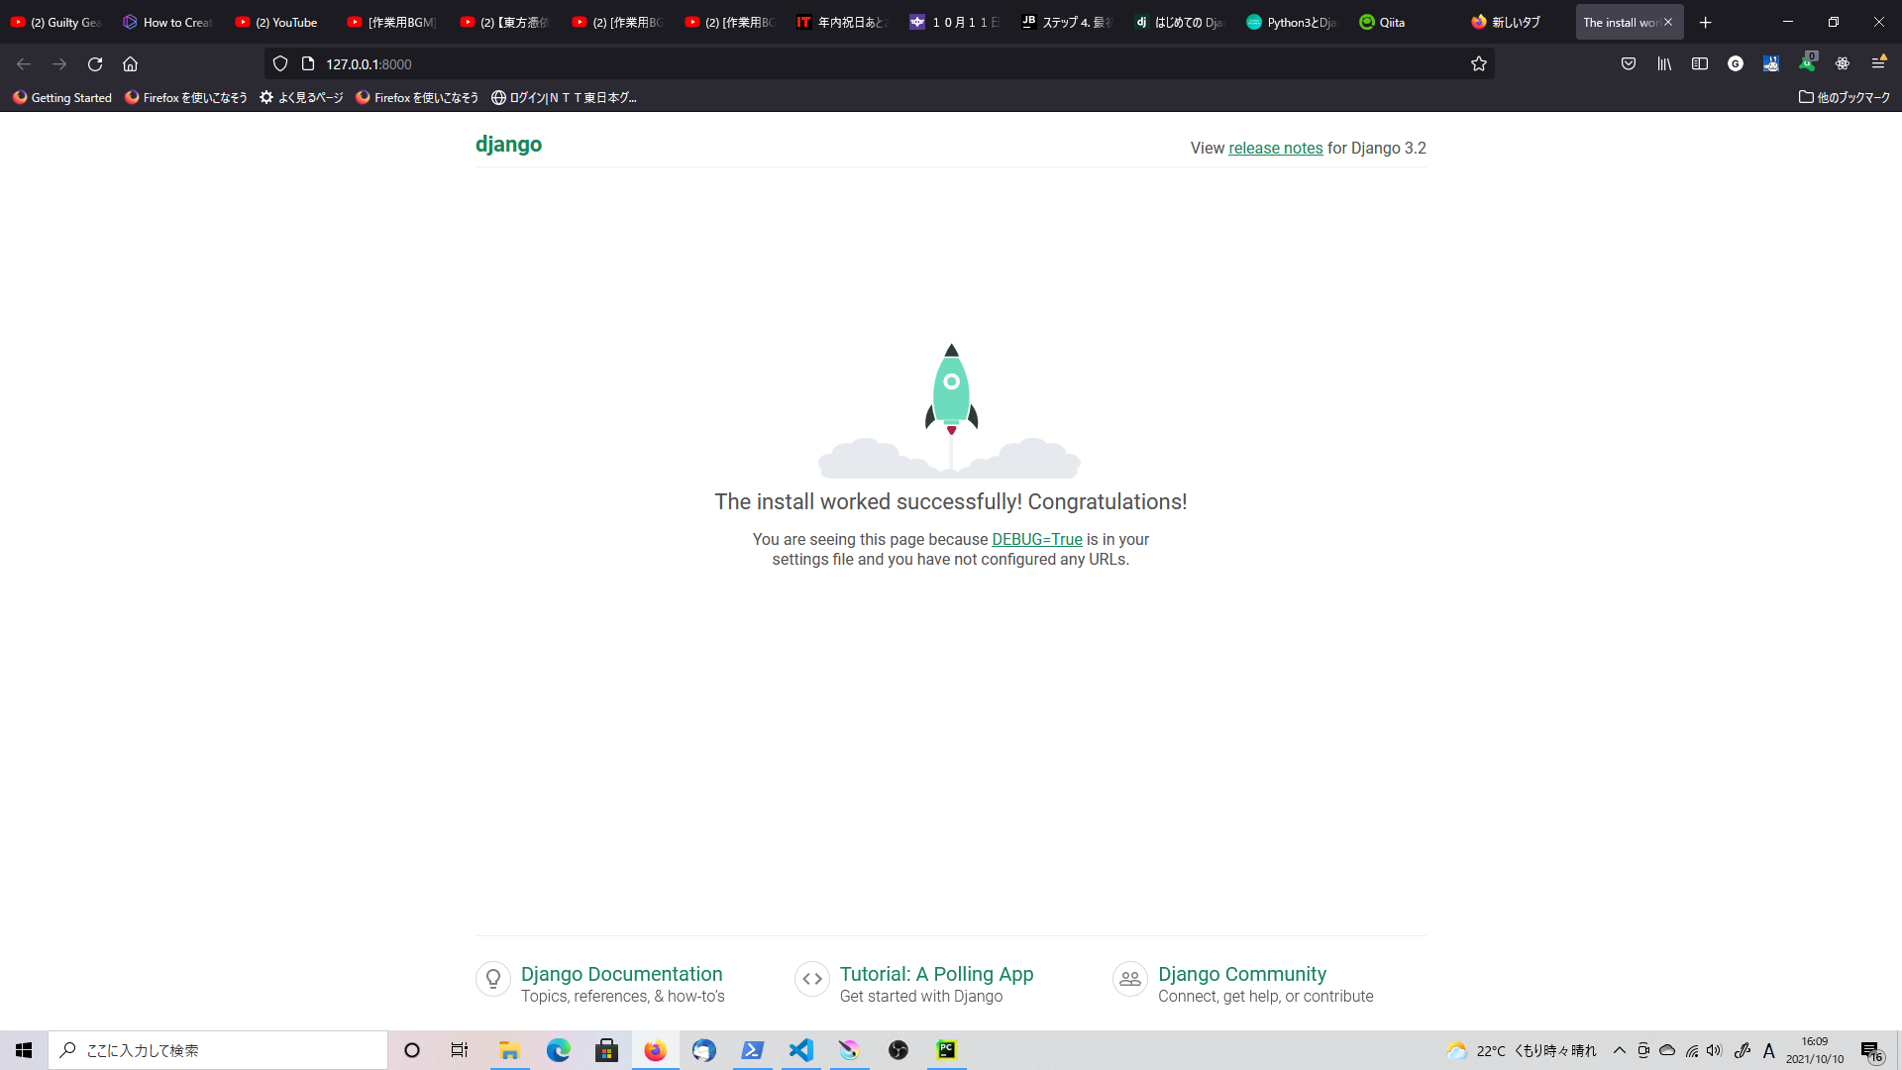Open Visual Studio Code from taskbar
This screenshot has width=1902, height=1070.
[801, 1050]
